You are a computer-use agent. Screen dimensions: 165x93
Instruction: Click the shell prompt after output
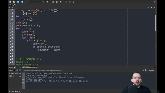(23, 83)
